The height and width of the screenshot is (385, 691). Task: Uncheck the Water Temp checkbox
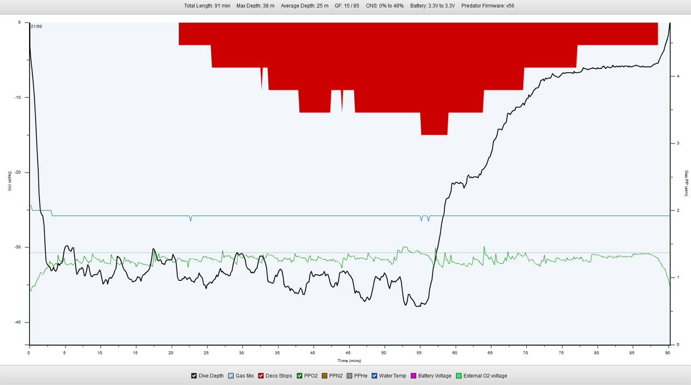375,376
